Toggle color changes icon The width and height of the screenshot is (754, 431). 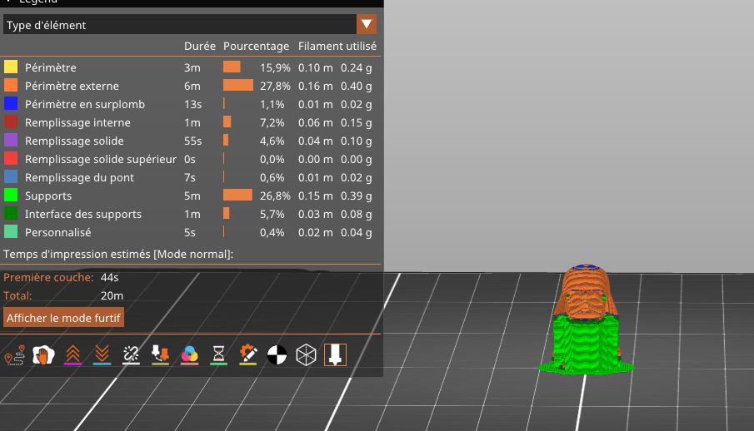189,355
